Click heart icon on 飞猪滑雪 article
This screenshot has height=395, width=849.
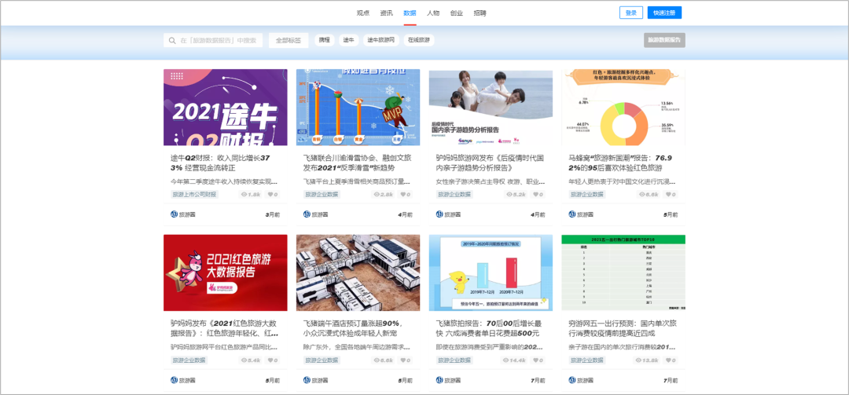pyautogui.click(x=402, y=194)
